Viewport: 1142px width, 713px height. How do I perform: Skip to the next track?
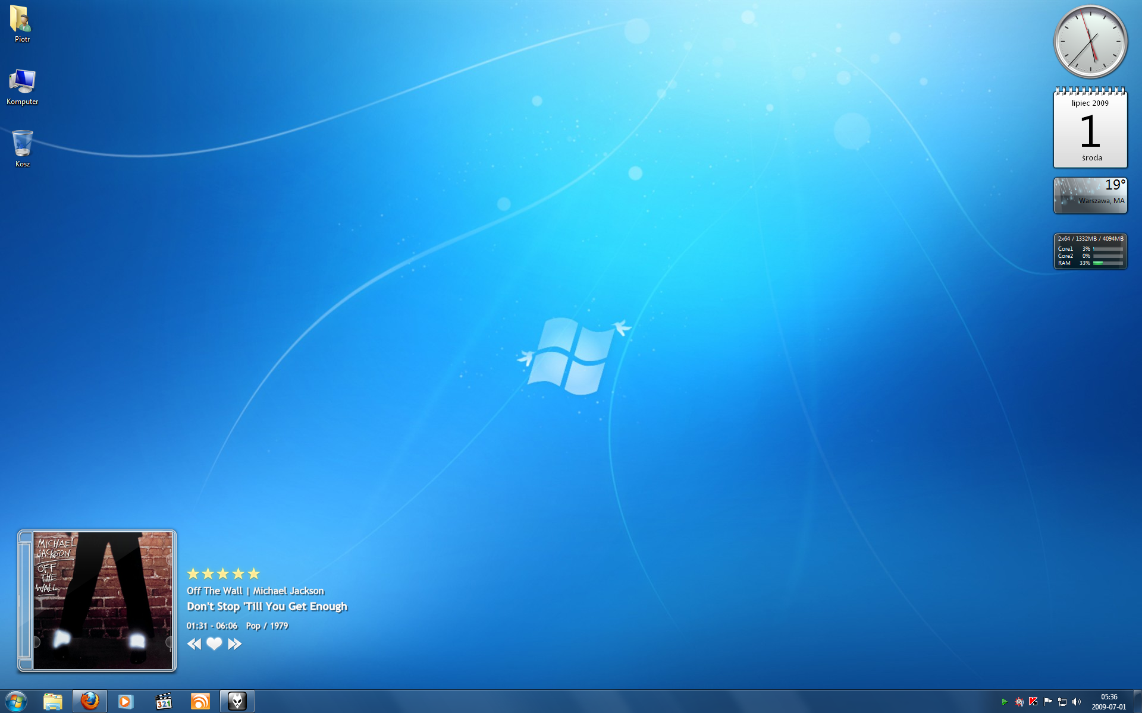(235, 644)
